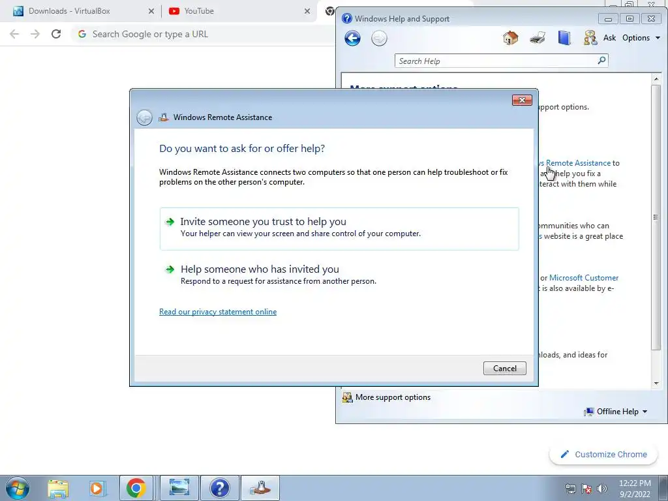
Task: Click the network tray icon
Action: [570, 489]
